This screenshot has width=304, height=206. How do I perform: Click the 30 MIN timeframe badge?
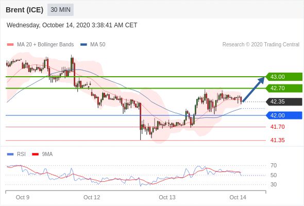[60, 10]
